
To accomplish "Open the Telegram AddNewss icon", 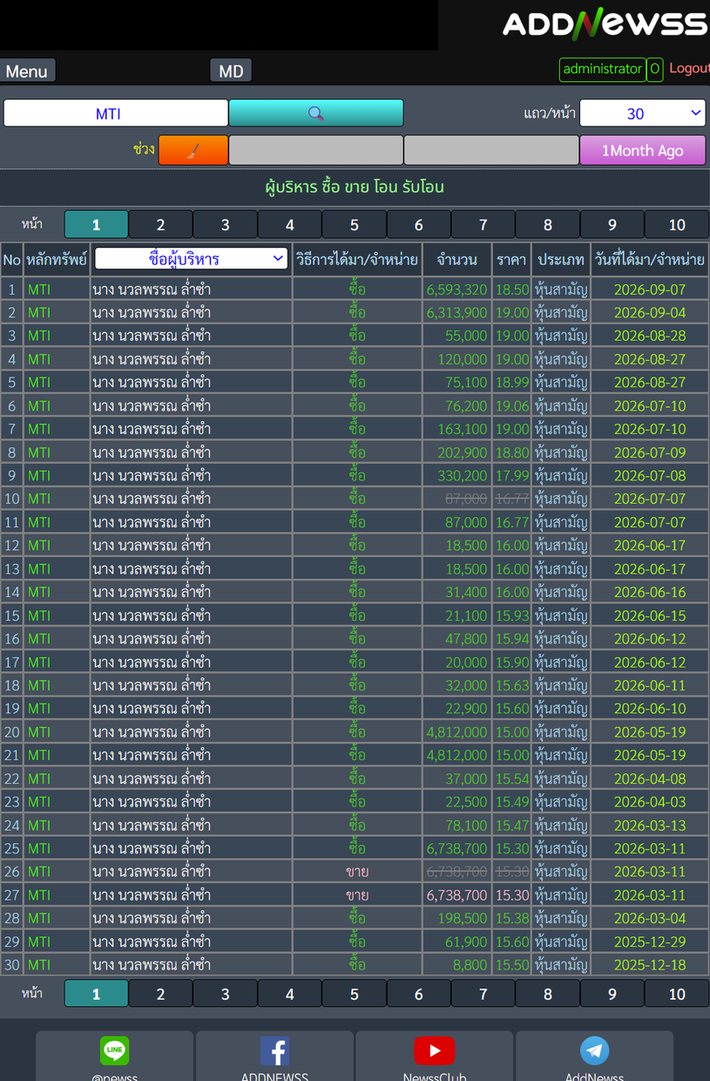I will tap(594, 1050).
